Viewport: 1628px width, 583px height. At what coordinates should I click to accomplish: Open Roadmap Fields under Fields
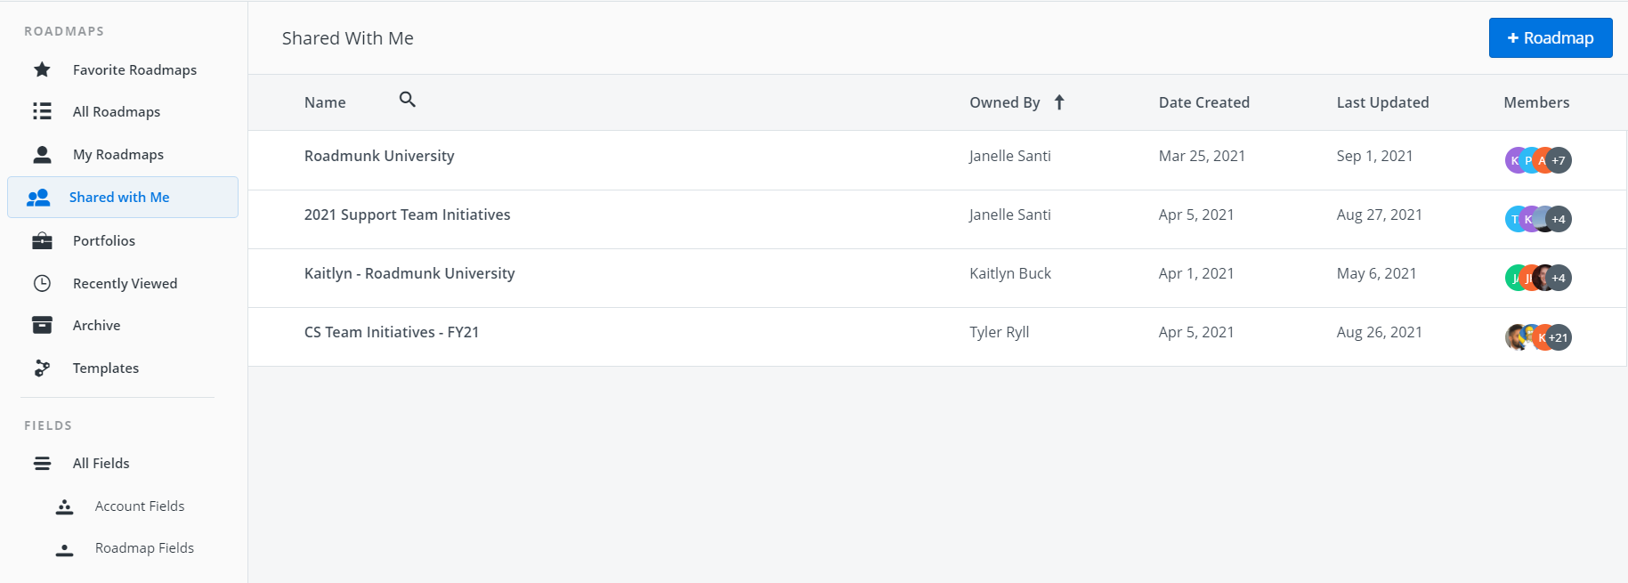coord(144,547)
